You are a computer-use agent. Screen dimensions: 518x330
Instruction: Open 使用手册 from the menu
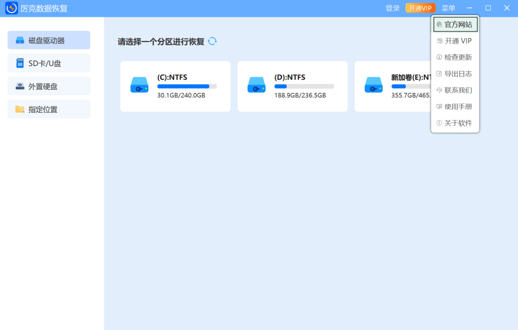455,106
